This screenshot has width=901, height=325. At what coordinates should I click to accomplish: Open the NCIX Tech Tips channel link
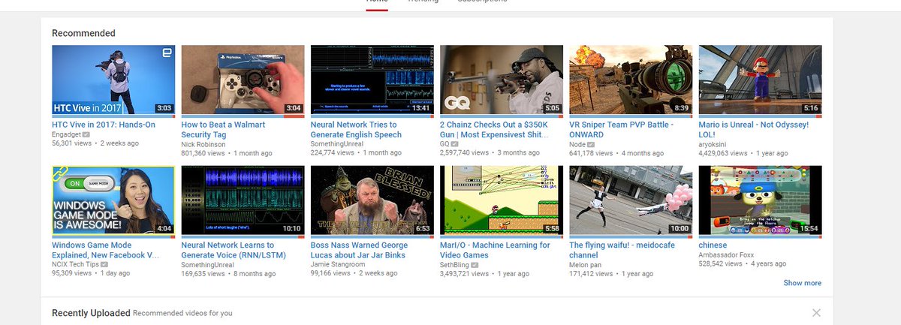click(75, 264)
